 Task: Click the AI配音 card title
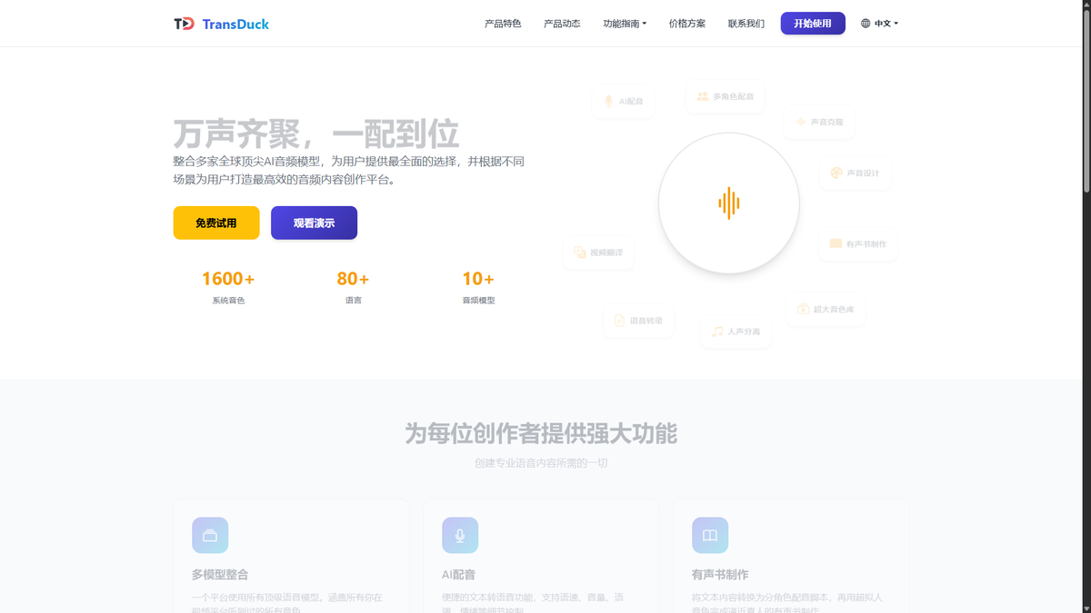click(458, 575)
